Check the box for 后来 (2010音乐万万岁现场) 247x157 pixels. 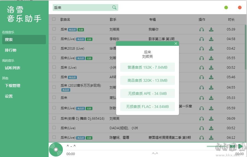tap(54, 87)
